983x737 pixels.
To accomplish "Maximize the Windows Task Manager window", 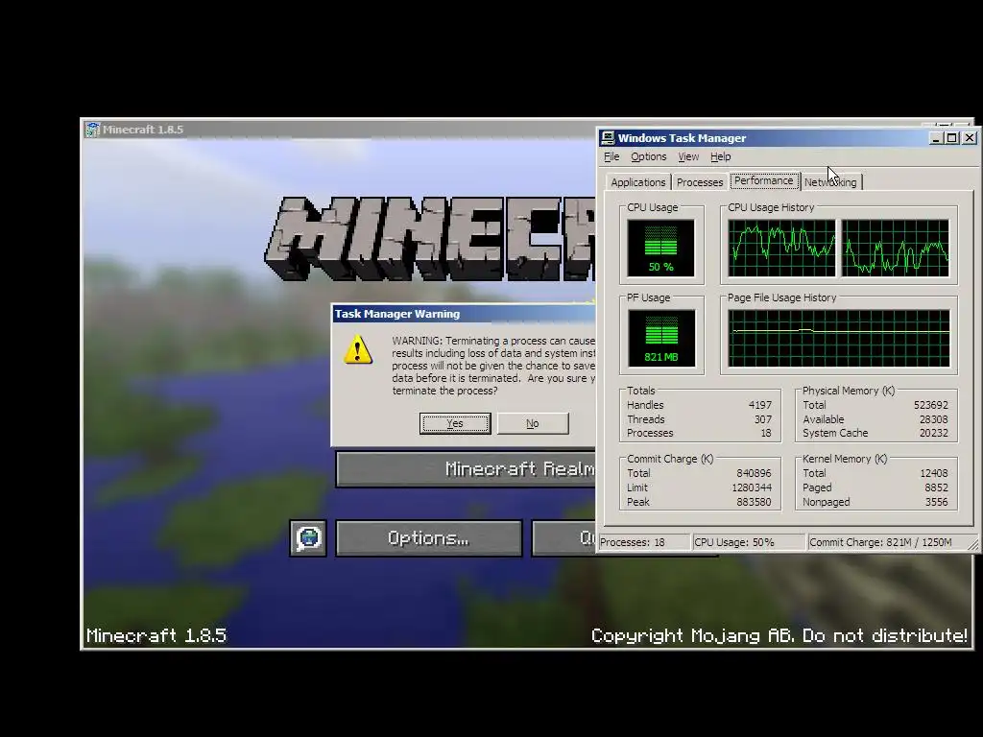I will 951,138.
